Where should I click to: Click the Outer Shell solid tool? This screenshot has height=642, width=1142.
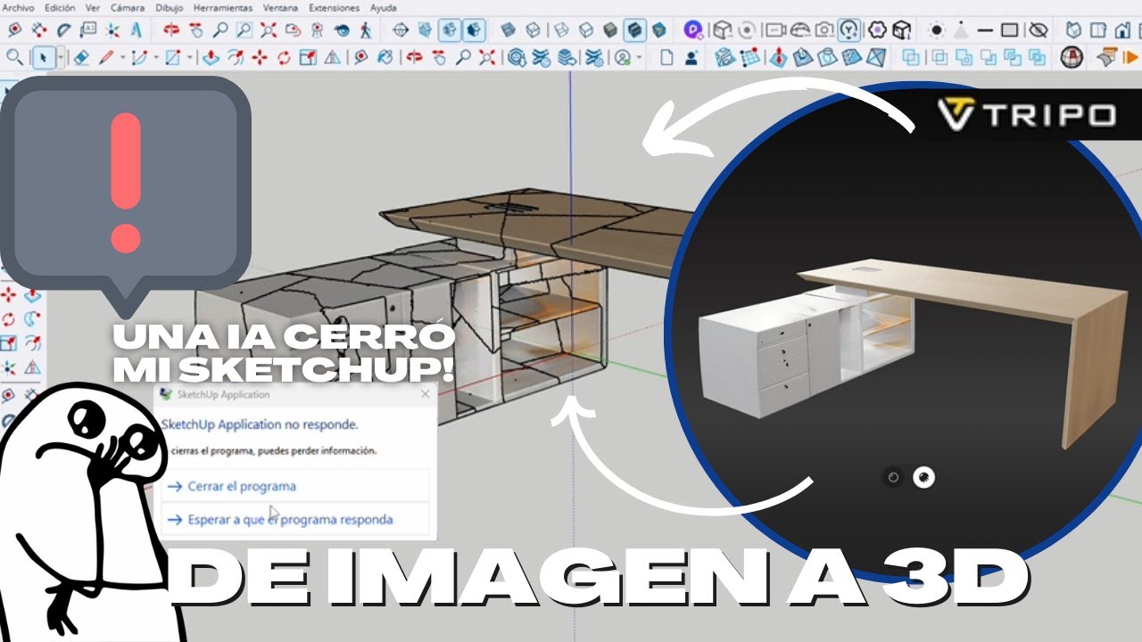coord(911,58)
